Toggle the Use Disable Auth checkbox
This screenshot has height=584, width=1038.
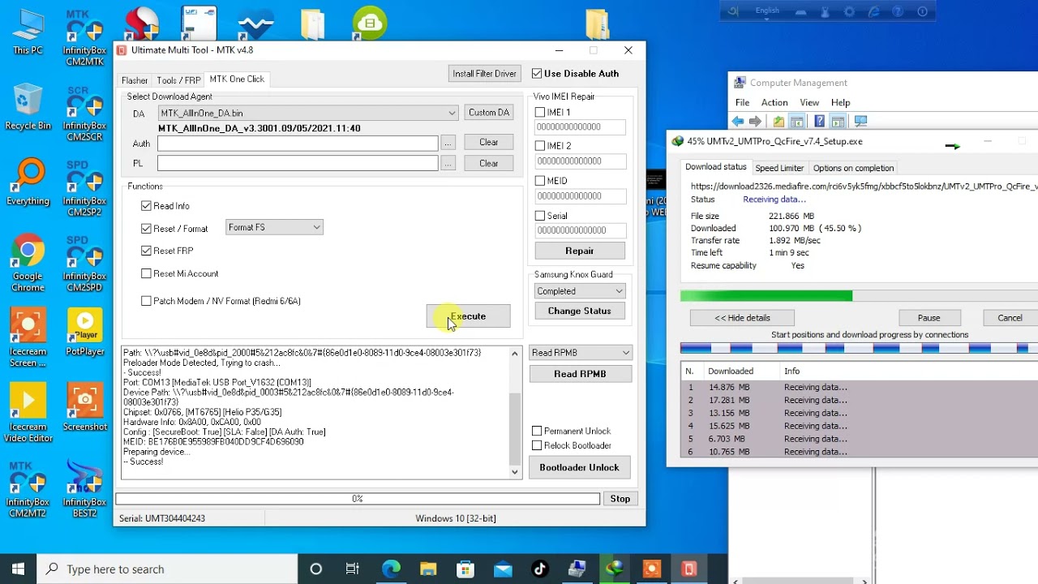[x=537, y=74]
